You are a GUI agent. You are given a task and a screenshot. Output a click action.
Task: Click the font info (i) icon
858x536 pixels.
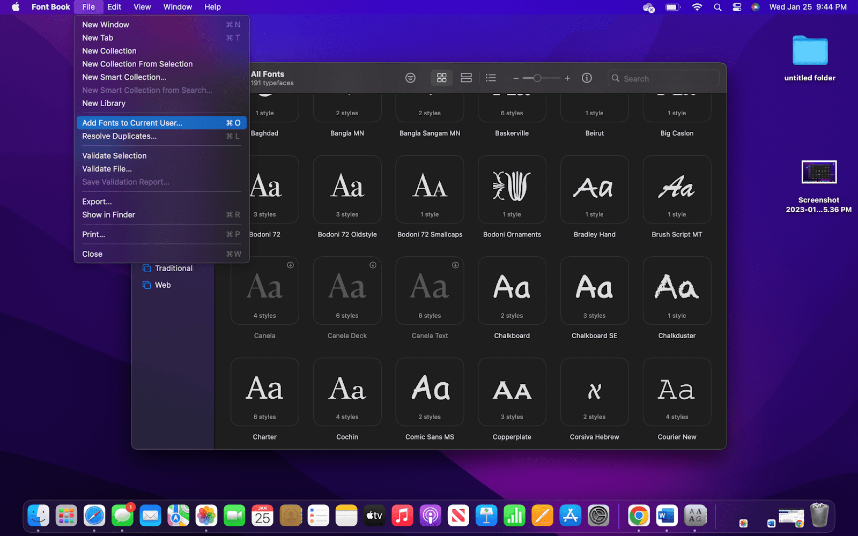tap(587, 78)
